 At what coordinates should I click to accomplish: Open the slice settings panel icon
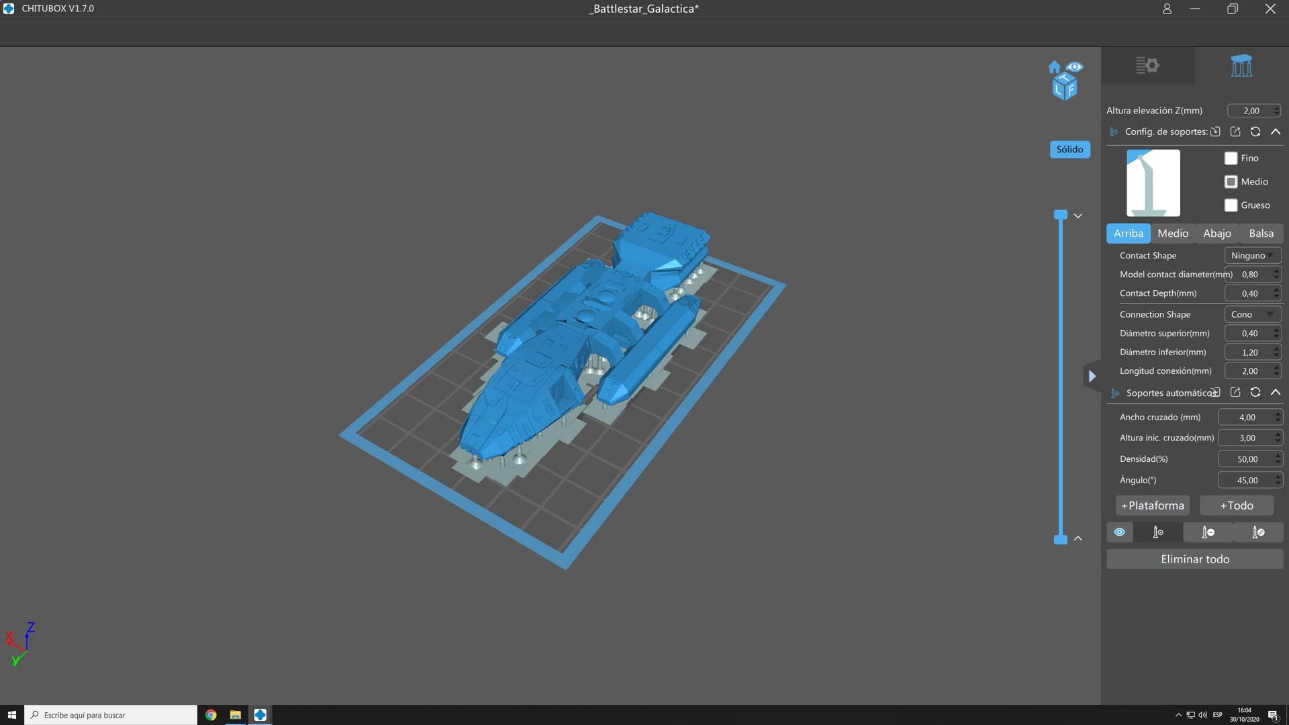point(1147,66)
